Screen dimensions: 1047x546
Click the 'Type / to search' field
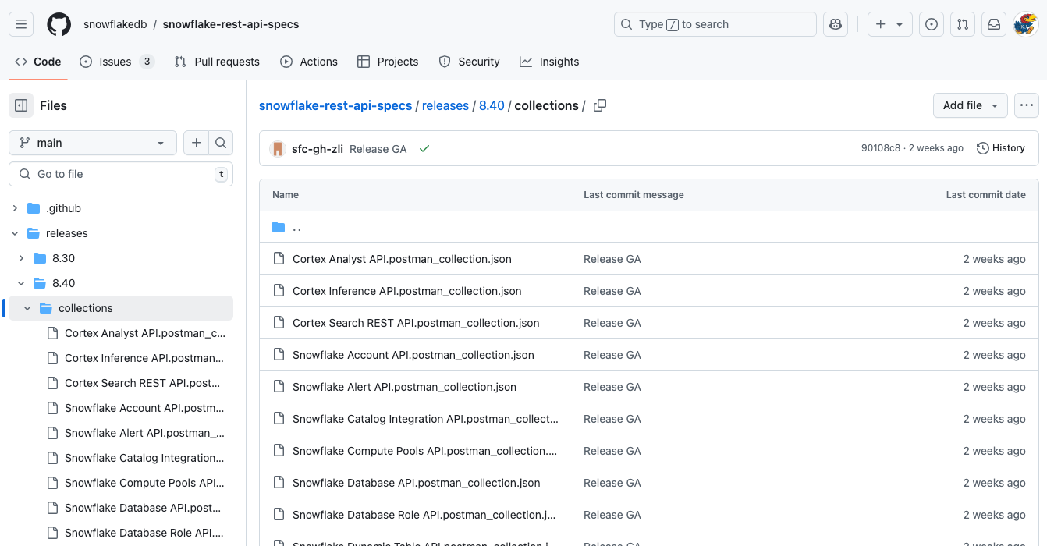[715, 24]
